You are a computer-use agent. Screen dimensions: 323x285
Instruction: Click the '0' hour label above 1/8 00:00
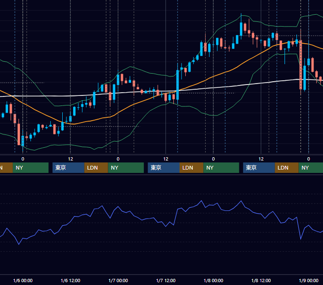(x=213, y=159)
